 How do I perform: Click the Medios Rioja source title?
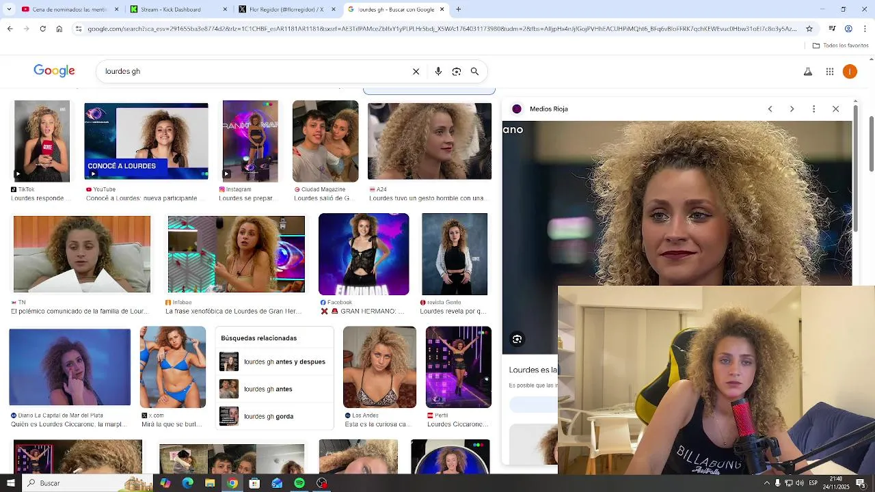point(549,109)
